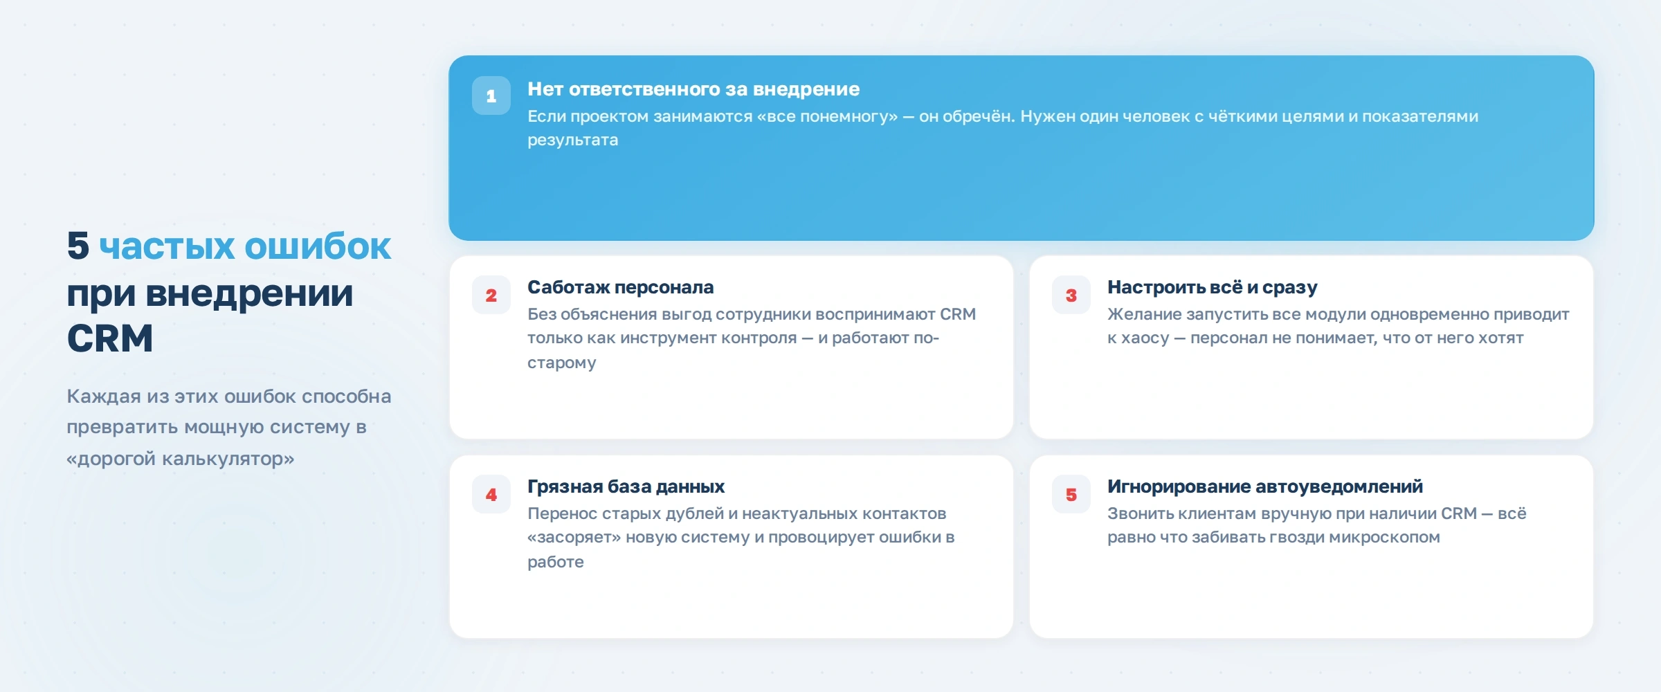This screenshot has width=1661, height=692.
Task: Click the description starting "Без объяснения выгод"
Action: coord(752,338)
